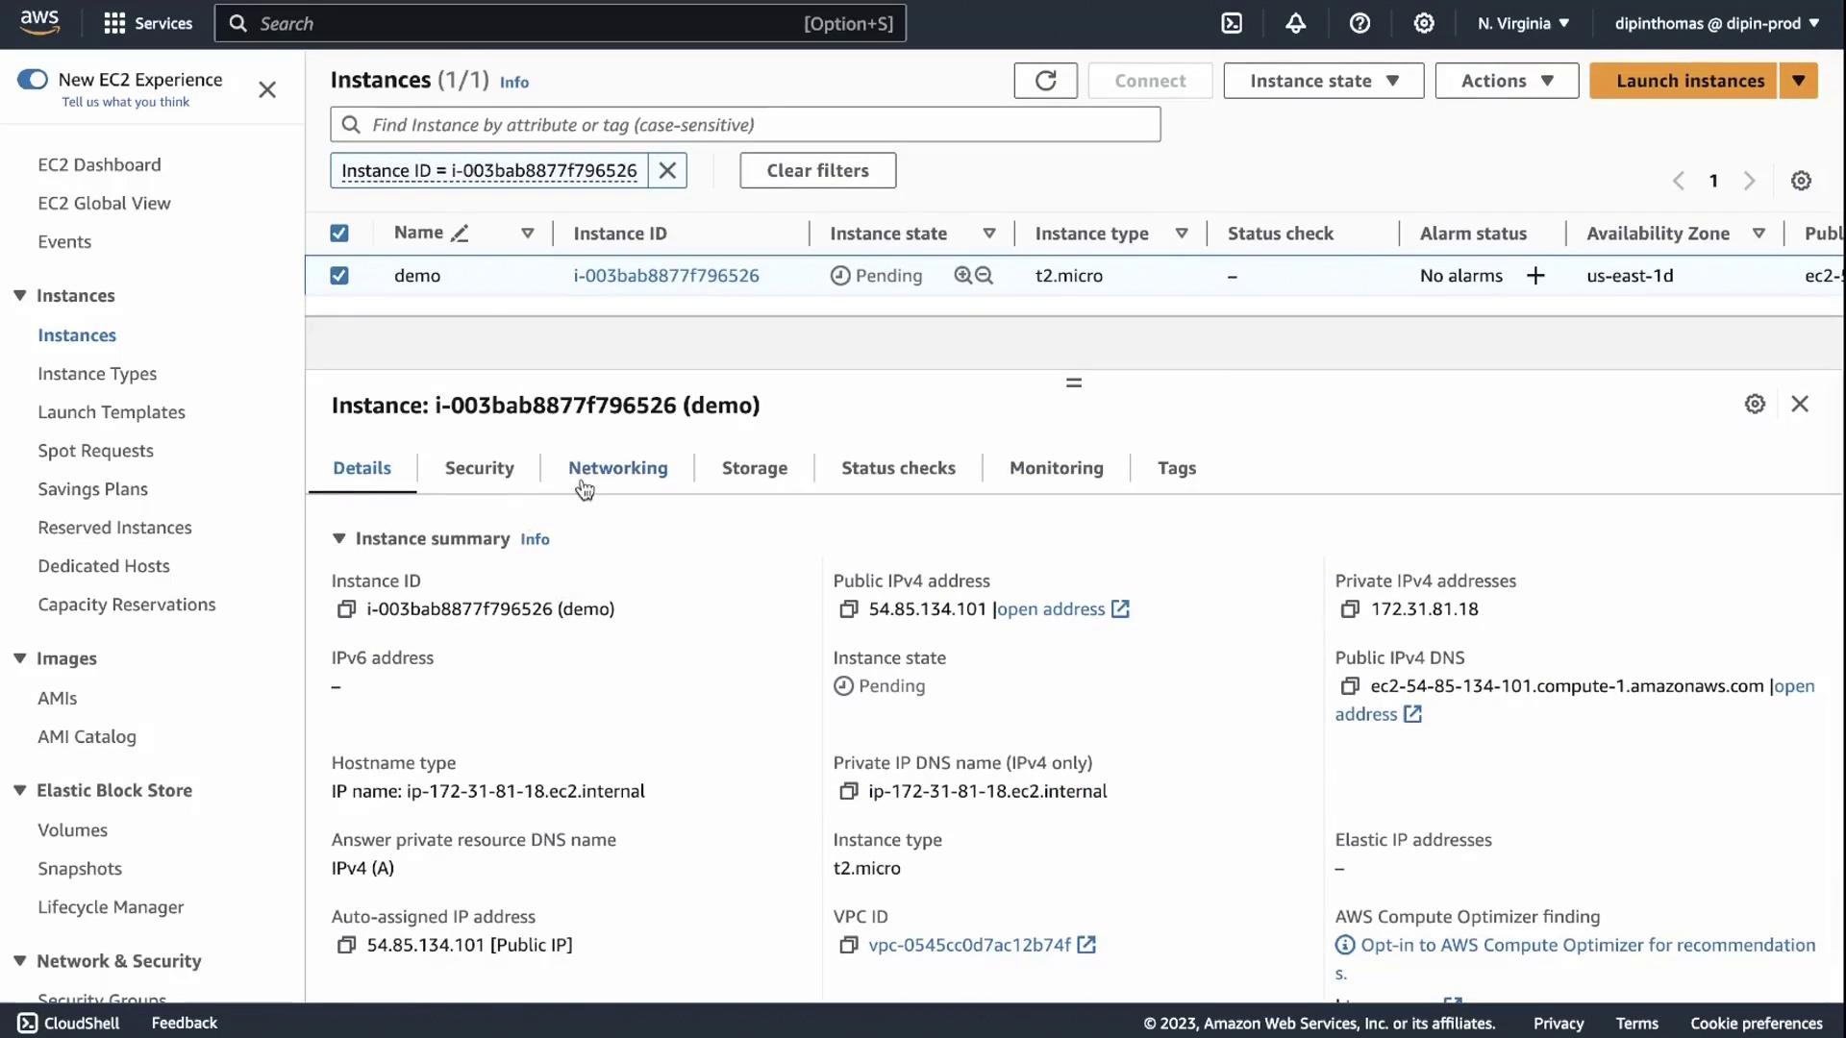This screenshot has height=1038, width=1846.
Task: Collapse the Instance summary section
Action: tap(339, 539)
